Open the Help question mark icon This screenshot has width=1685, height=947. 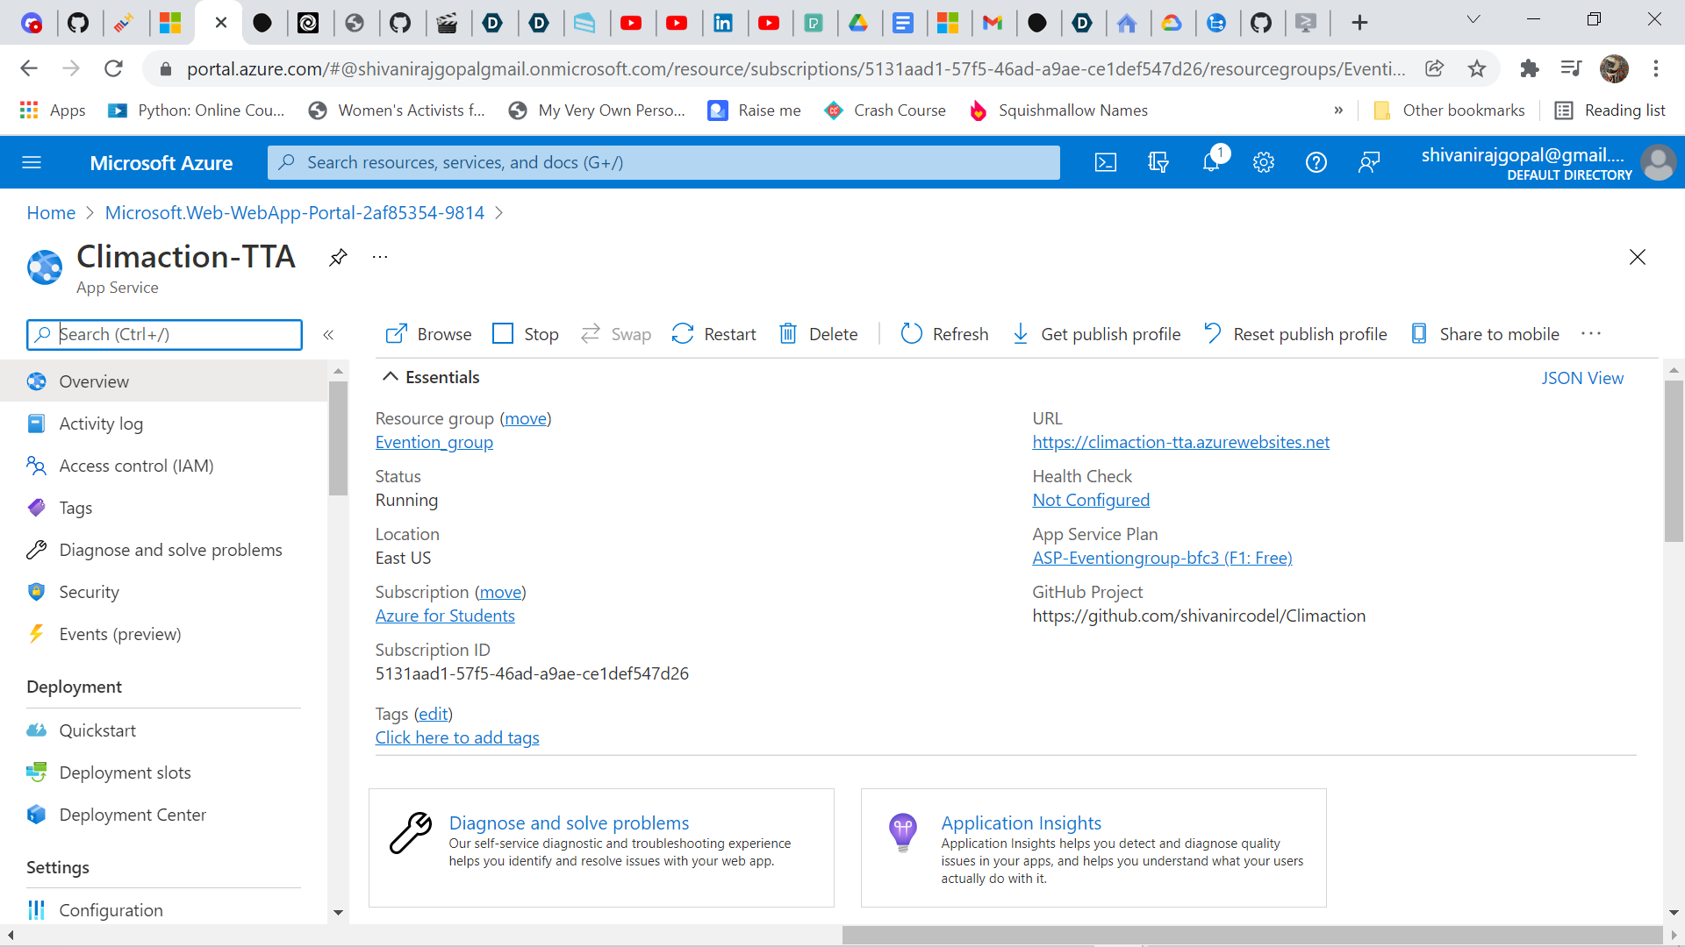1316,162
